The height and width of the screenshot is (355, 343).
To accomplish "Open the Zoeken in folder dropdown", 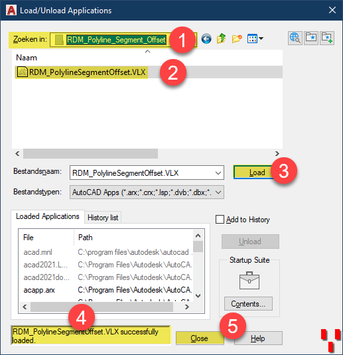I will [123, 40].
